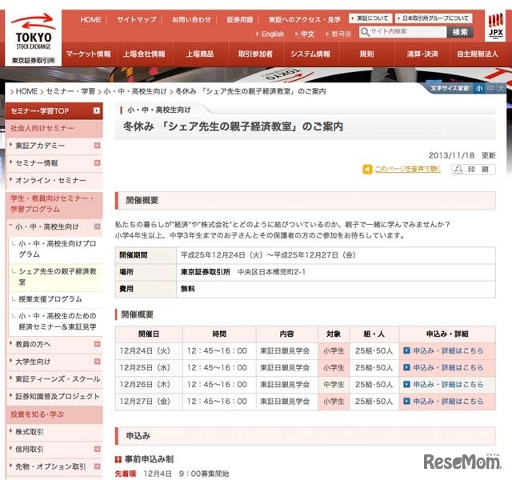Screen dimensions: 512x480
Task: Go to HOME in the breadcrumb
Action: click(26, 91)
